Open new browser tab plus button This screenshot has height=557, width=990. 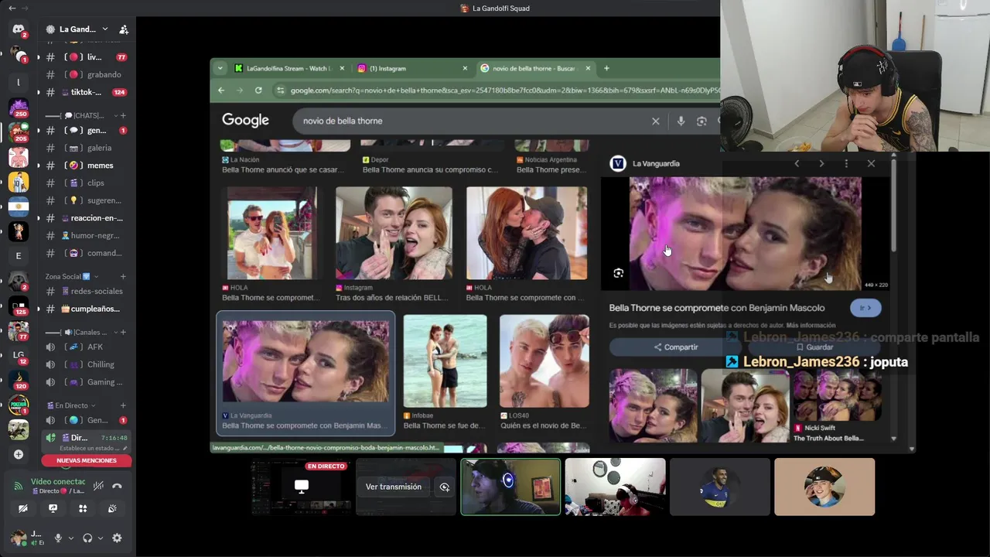point(606,68)
